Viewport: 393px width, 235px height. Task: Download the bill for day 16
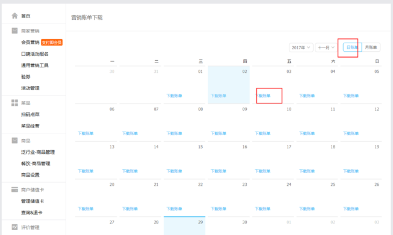tap(218, 171)
